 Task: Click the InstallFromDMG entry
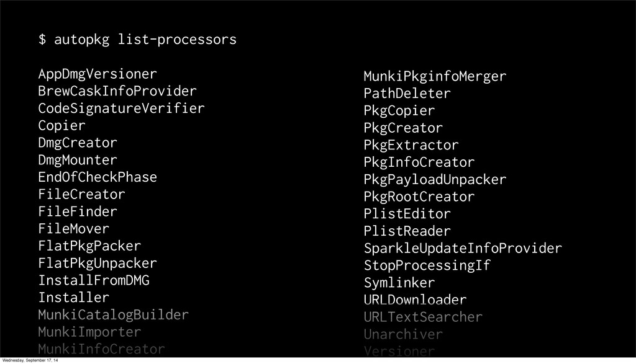(94, 280)
